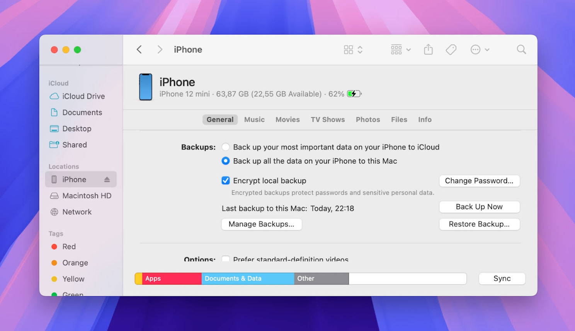
Task: Click the Apps storage segment
Action: click(x=172, y=279)
